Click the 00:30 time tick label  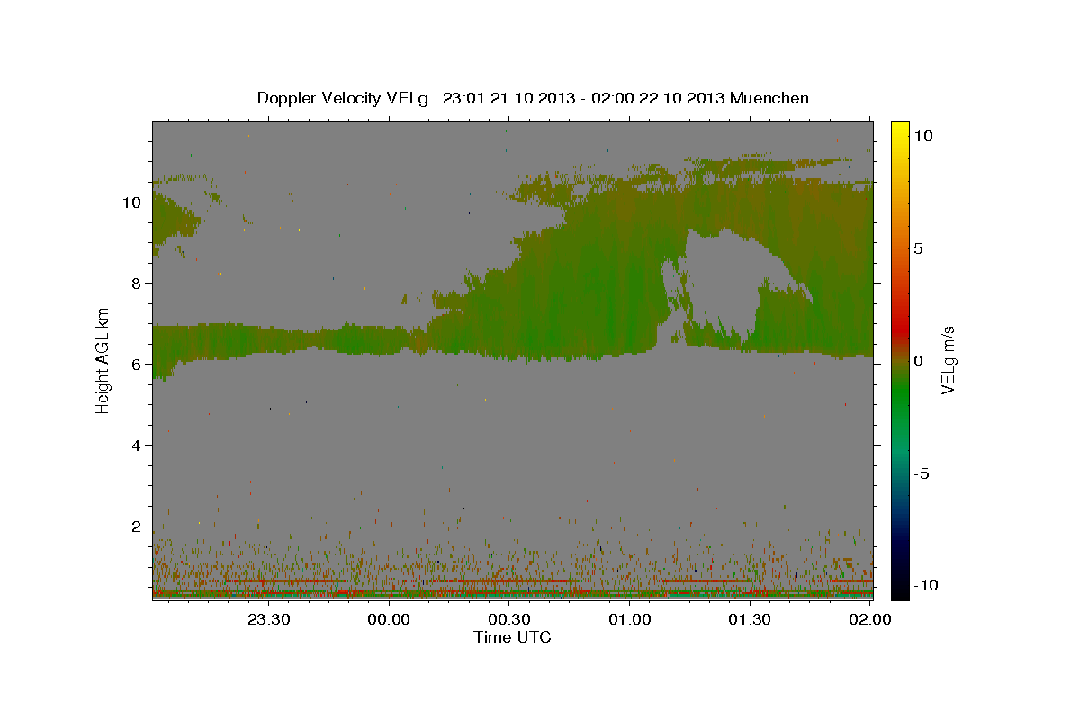click(508, 620)
